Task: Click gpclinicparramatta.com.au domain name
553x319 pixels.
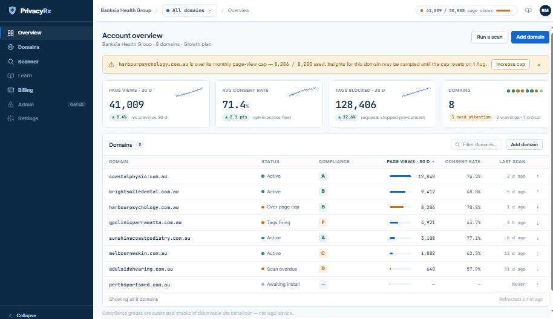Action: (145, 222)
